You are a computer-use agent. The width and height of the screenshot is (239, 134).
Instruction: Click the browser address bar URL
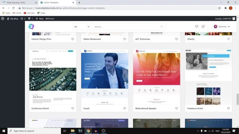point(70,8)
